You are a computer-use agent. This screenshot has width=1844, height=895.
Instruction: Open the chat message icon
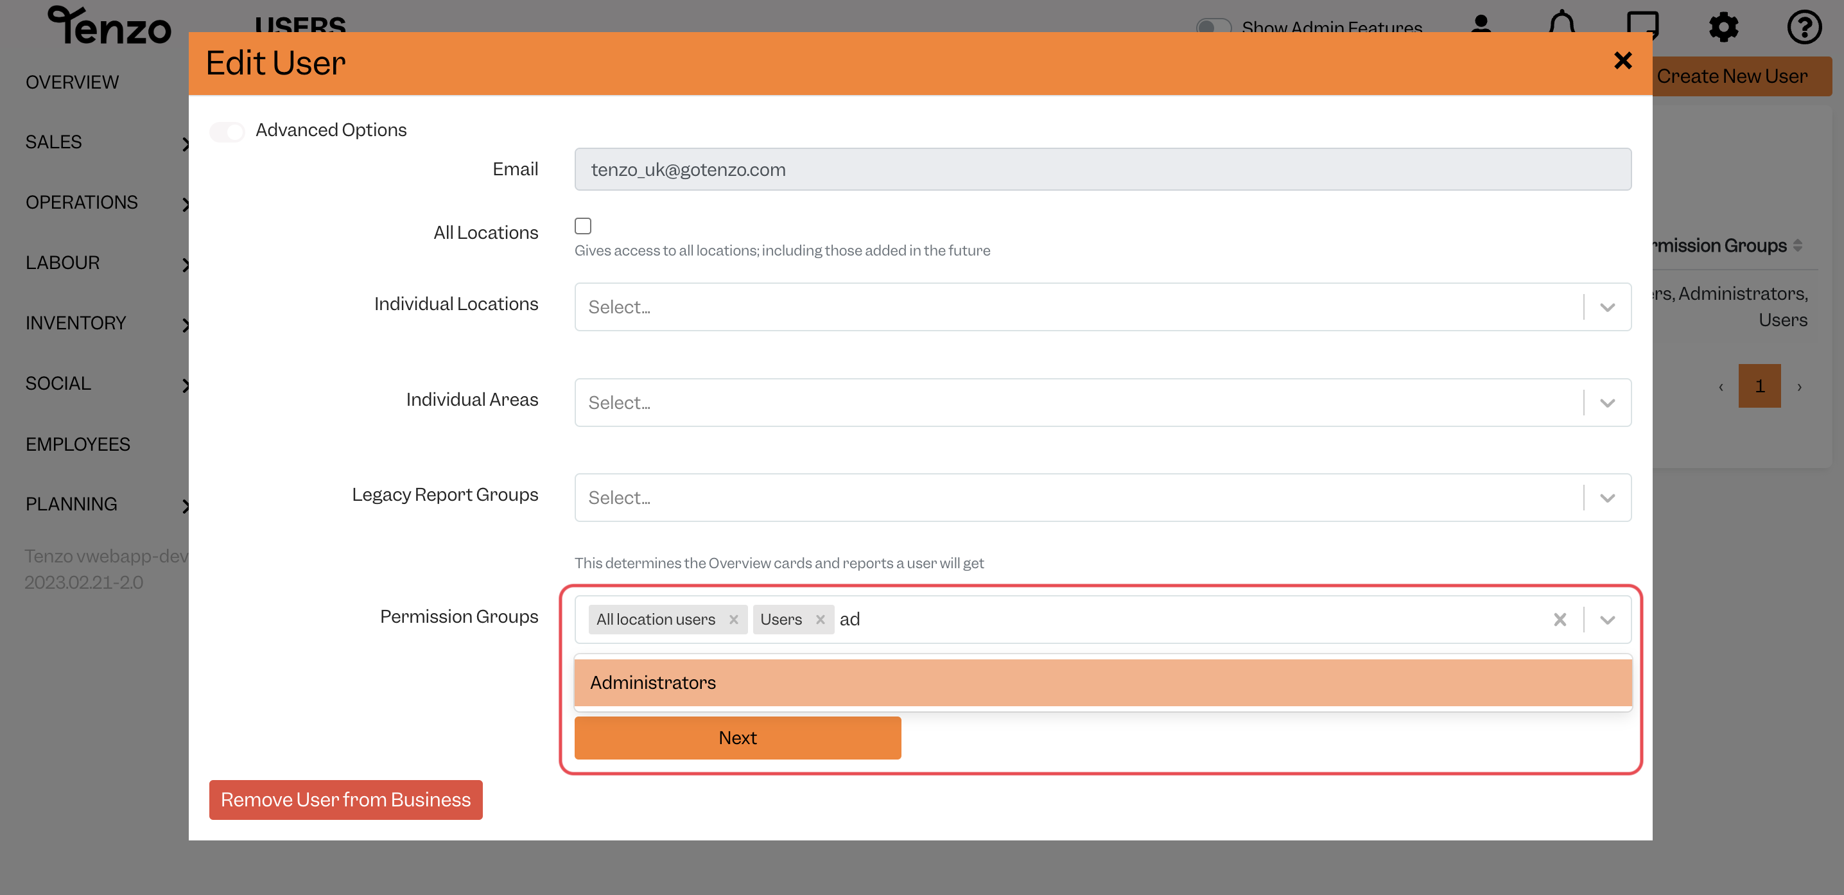click(x=1642, y=26)
